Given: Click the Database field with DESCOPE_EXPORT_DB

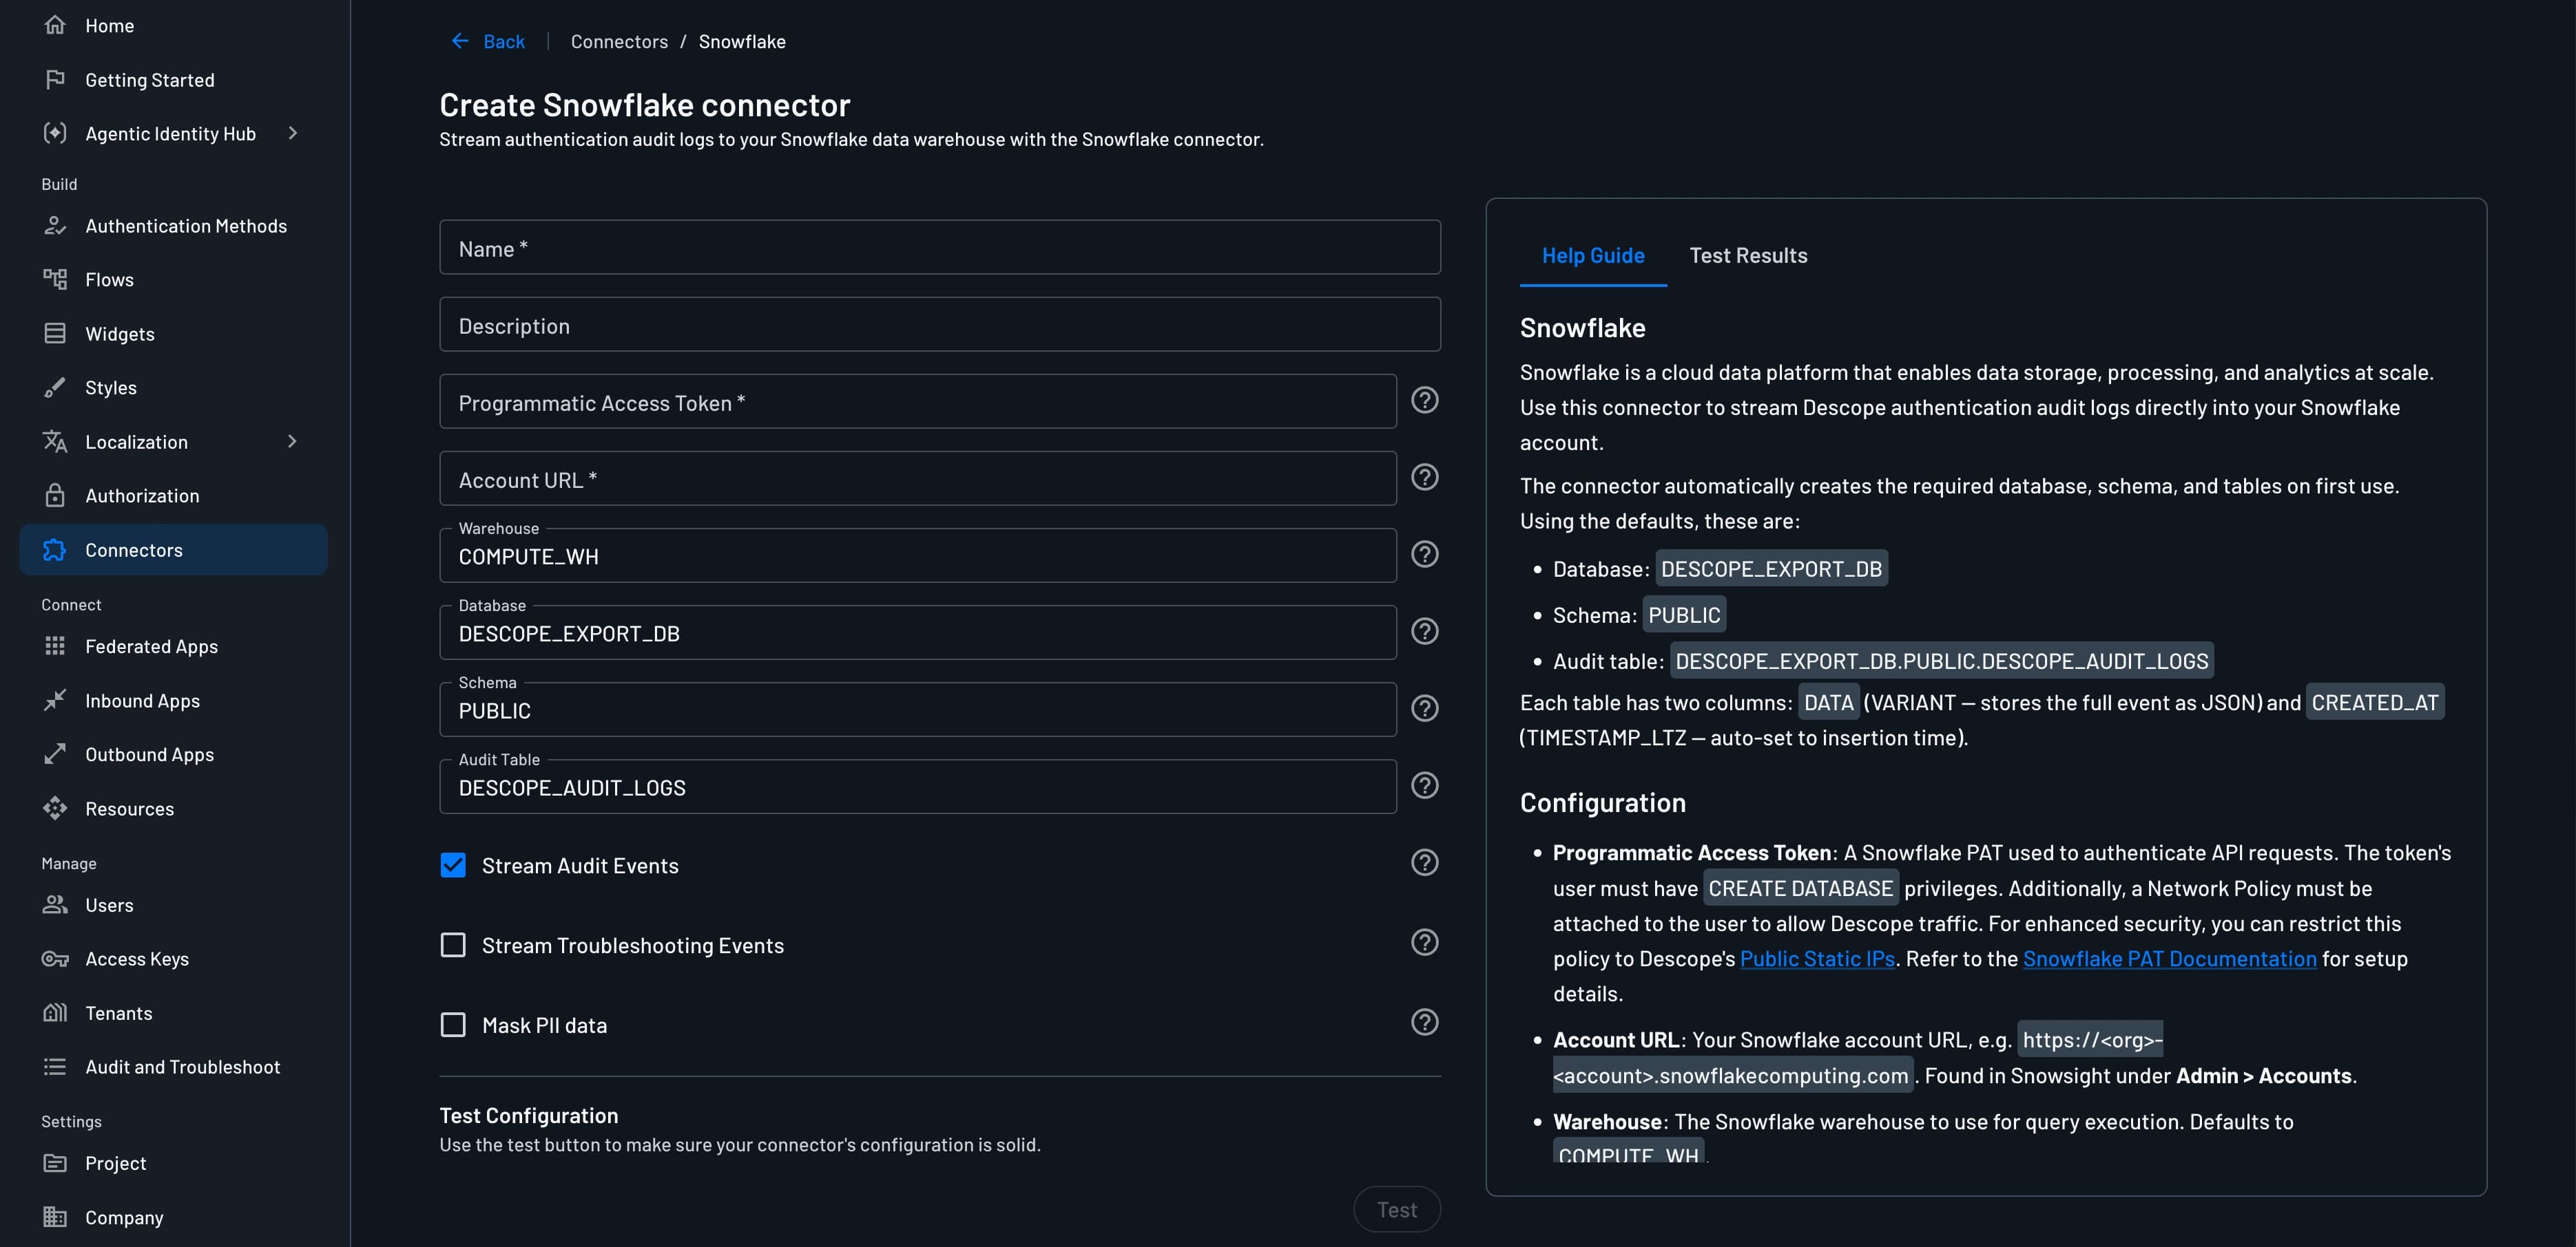Looking at the screenshot, I should point(918,632).
